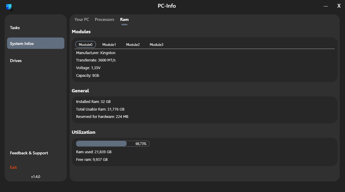345x192 pixels.
Task: Minimize the PC-Info window
Action: tap(326, 6)
